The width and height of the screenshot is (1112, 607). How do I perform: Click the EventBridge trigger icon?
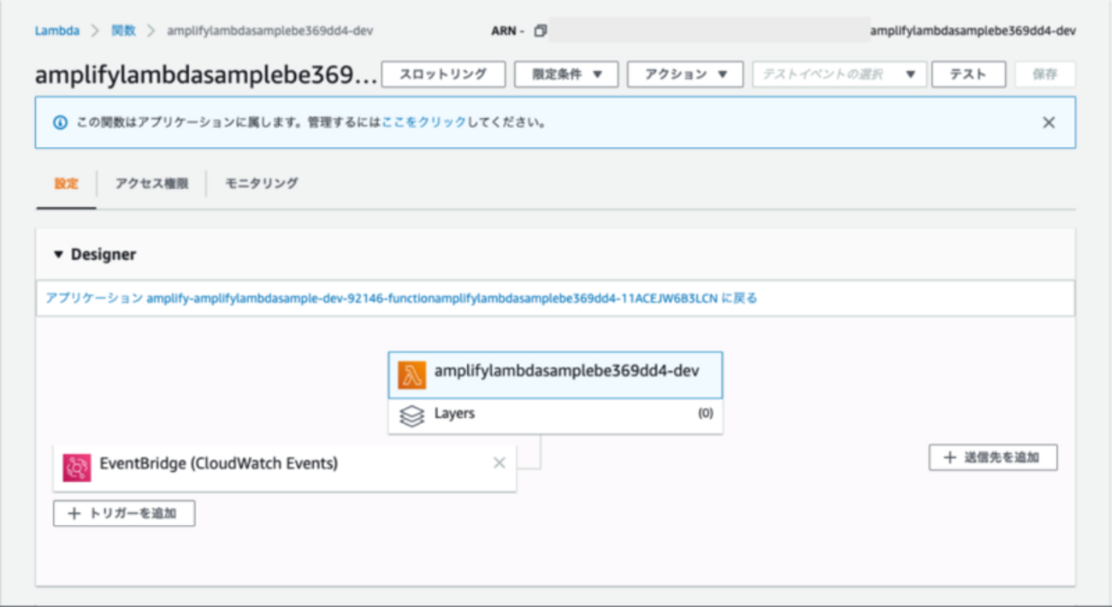[x=77, y=468]
